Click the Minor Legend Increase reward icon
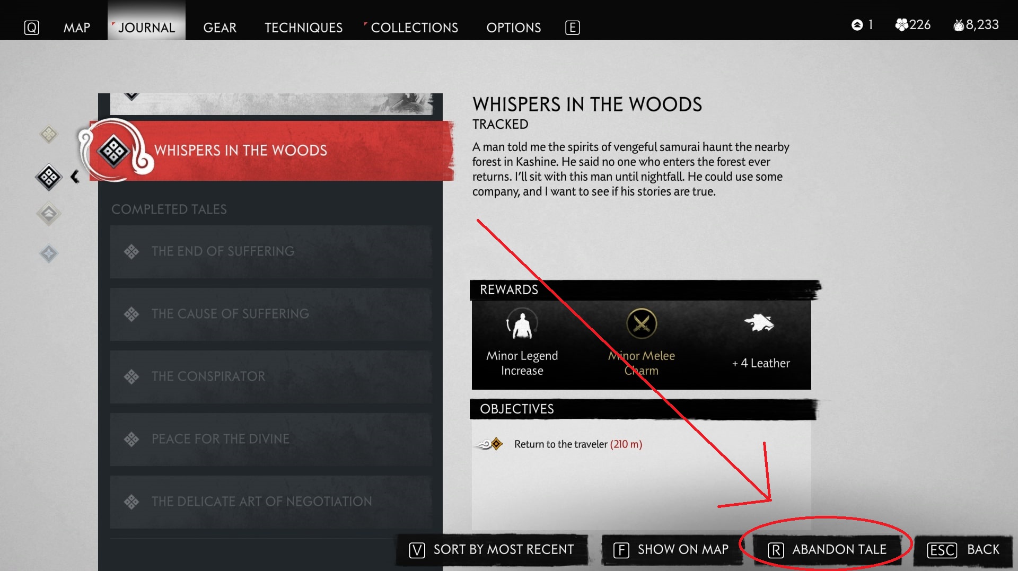Image resolution: width=1018 pixels, height=571 pixels. pos(522,323)
